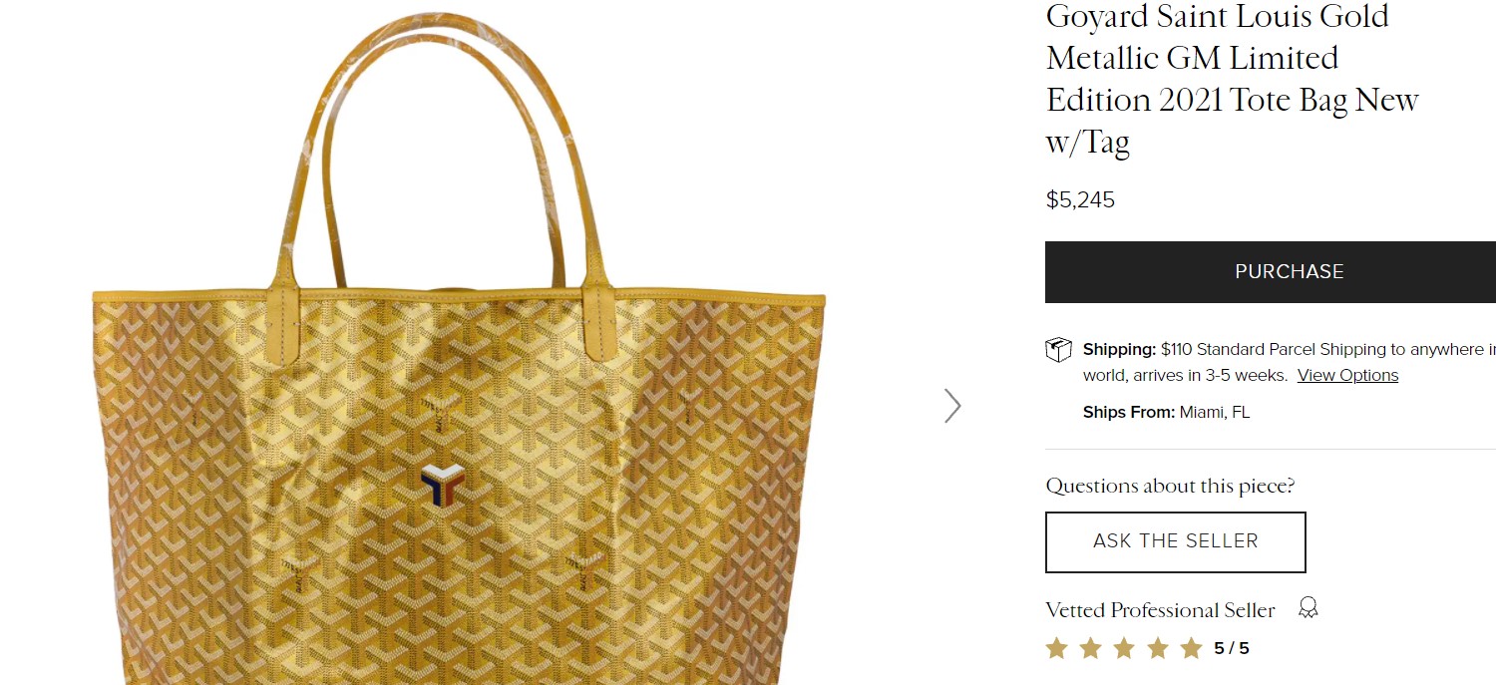
Task: Click the fourth gold rating star
Action: [x=1157, y=649]
